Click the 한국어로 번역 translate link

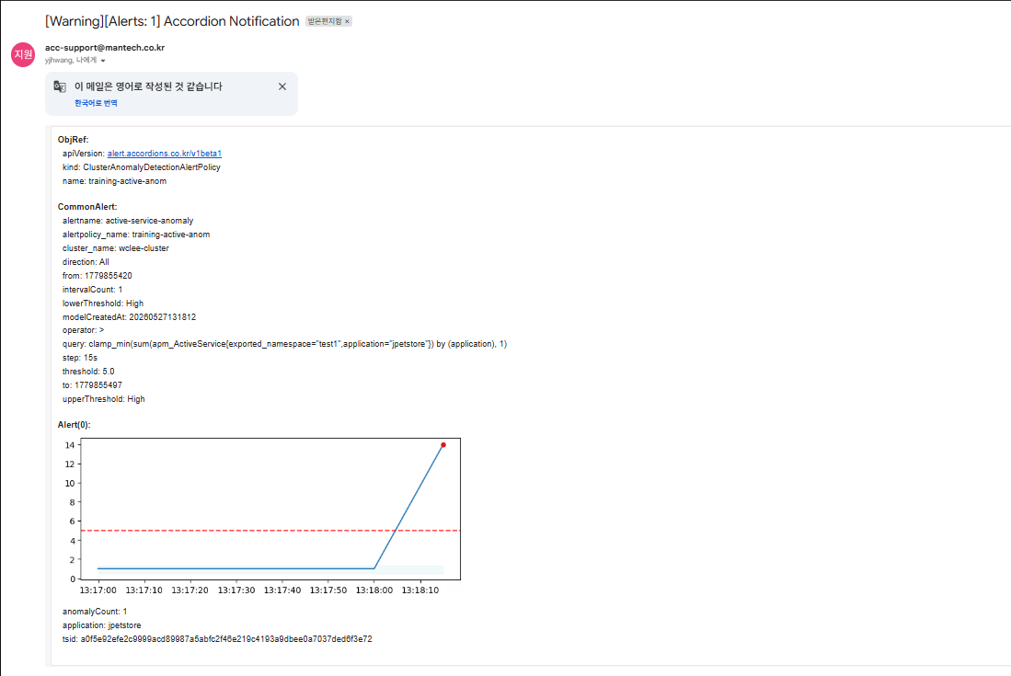tap(96, 103)
